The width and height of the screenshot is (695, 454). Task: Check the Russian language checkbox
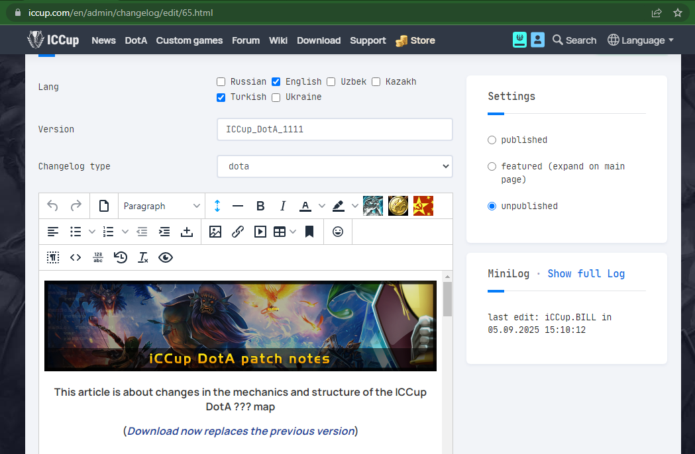[x=221, y=82]
